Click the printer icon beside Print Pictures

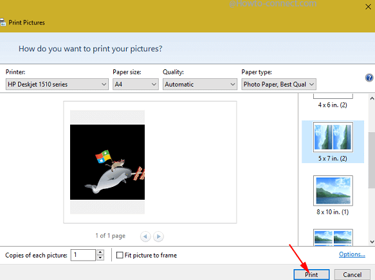coord(3,22)
